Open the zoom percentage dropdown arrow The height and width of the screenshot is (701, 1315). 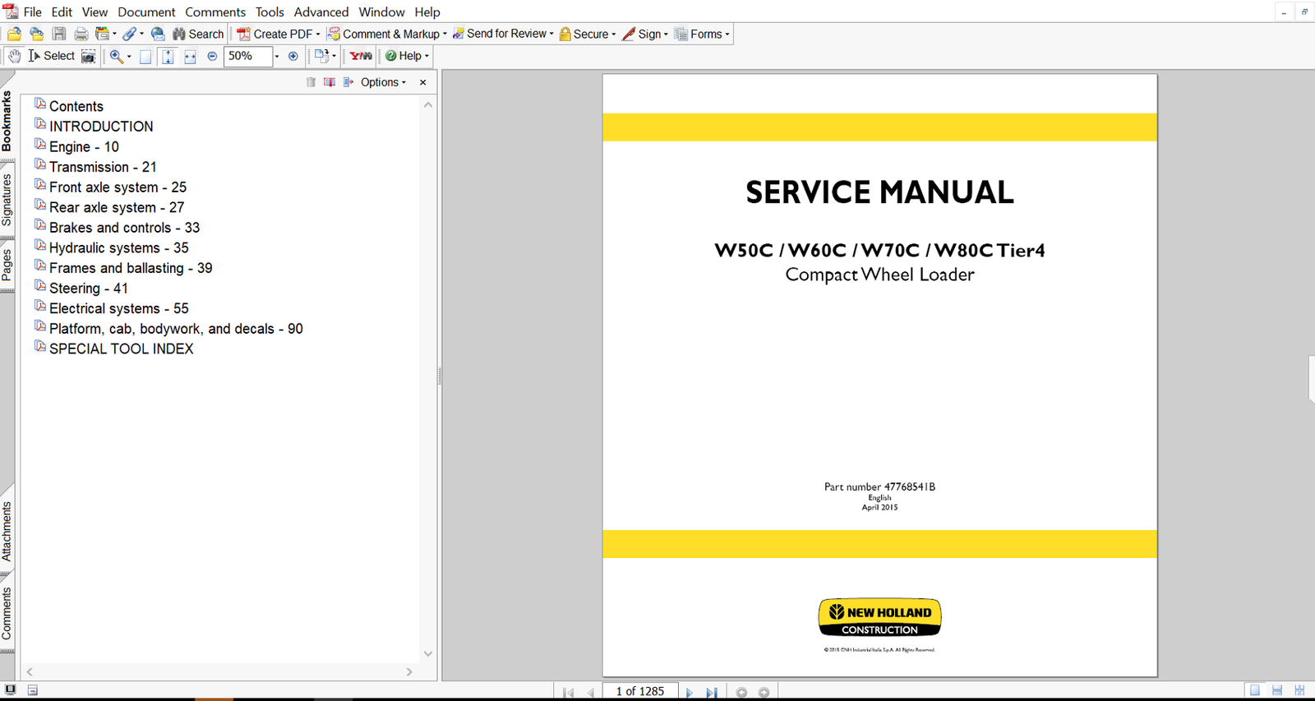tap(276, 56)
